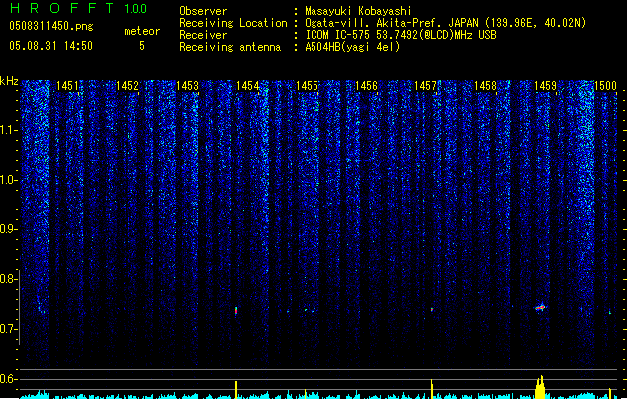628x399 pixels.
Task: Click the 0.8 kHz axis label
Action: (9, 279)
